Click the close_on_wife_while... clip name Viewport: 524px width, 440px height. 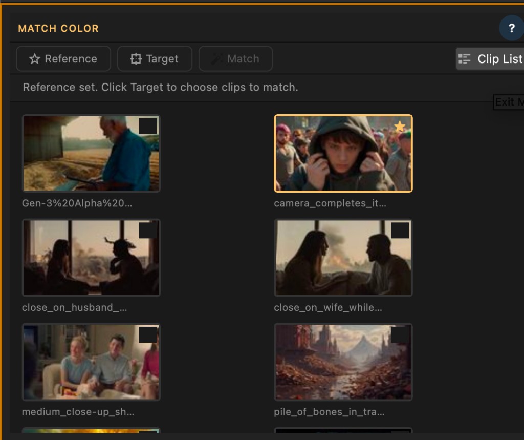tap(328, 307)
